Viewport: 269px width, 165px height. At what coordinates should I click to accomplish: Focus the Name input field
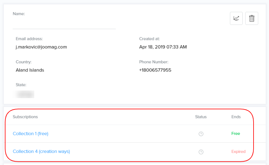click(x=64, y=24)
